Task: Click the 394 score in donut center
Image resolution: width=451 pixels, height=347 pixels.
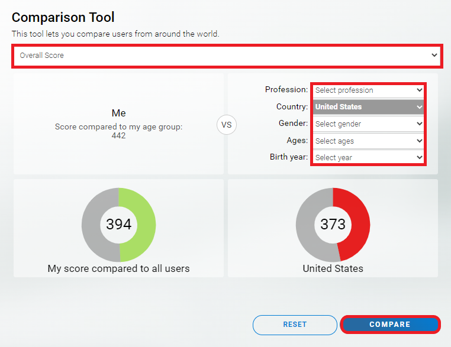Action: [118, 225]
